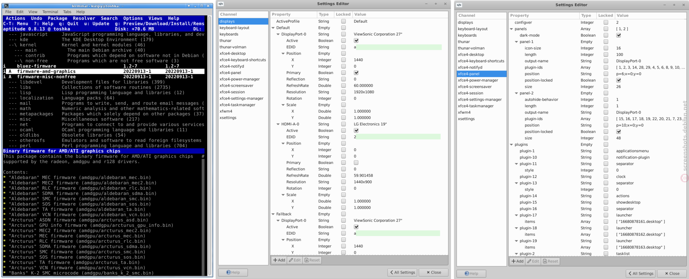Viewport: 689px width, 279px height.
Task: Select xfwm4 channel in displays Settings Editor
Action: click(243, 111)
